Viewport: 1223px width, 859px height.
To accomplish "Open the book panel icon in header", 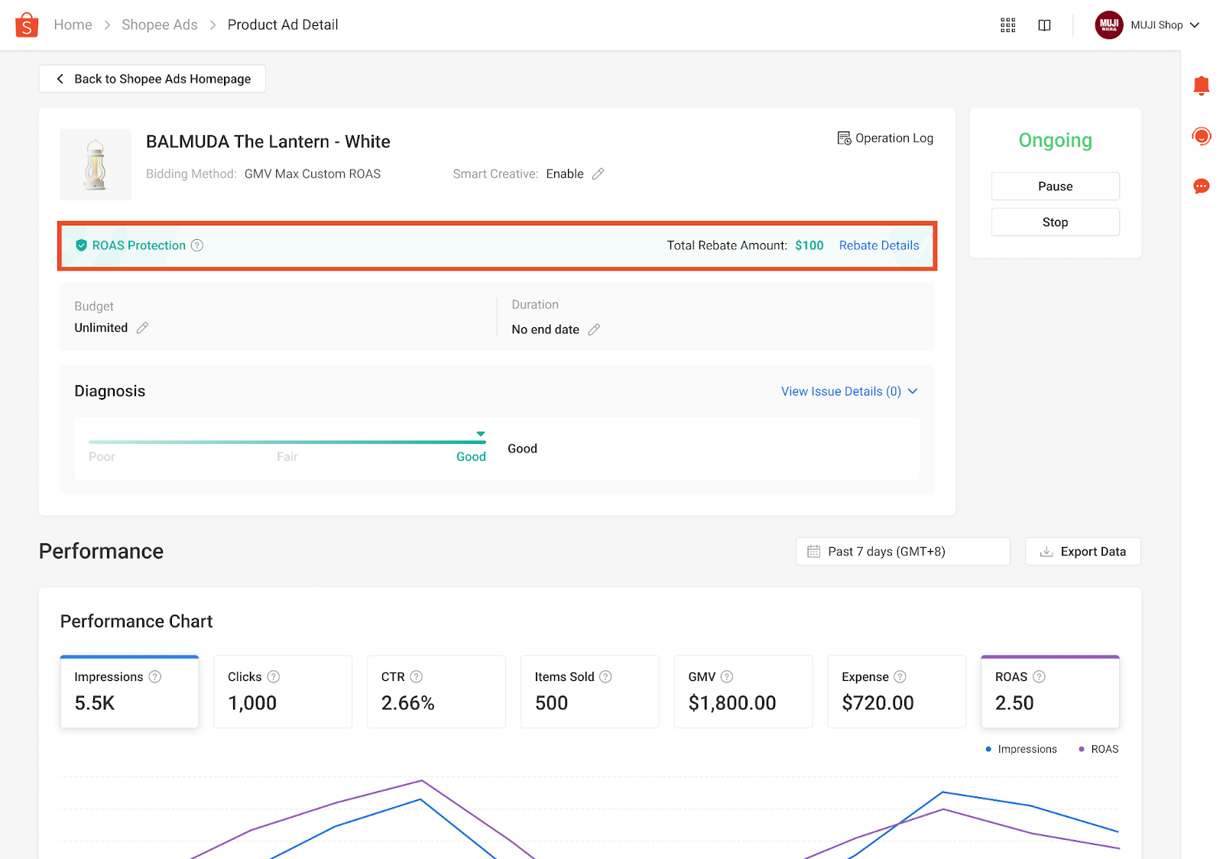I will [x=1044, y=25].
